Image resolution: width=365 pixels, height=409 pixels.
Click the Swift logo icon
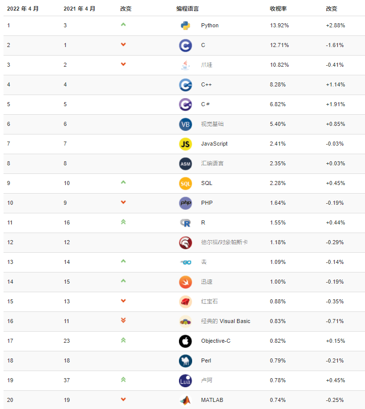[186, 282]
